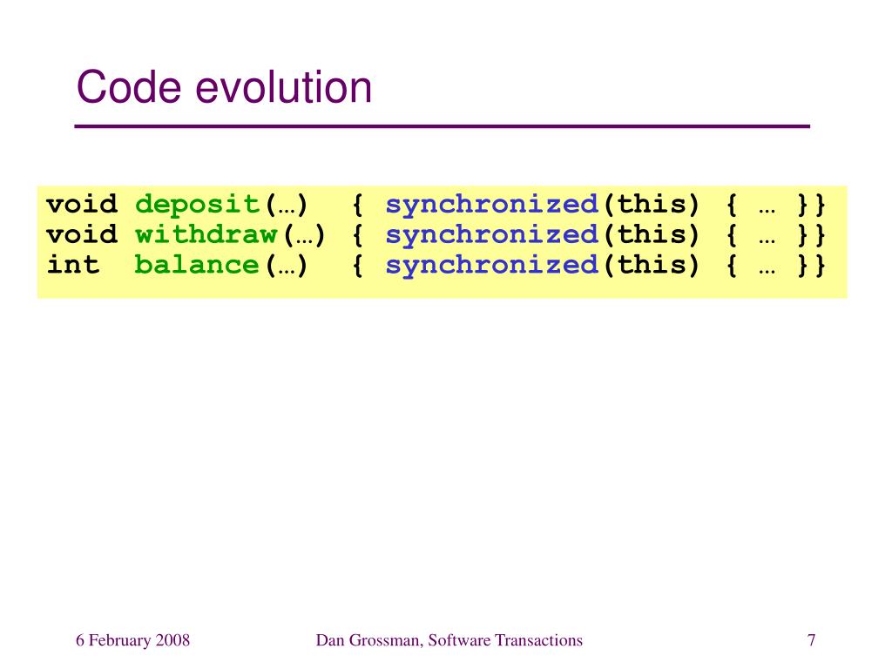Click 'synchronized' on the deposit line
Image resolution: width=892 pixels, height=669 pixels.
click(x=492, y=205)
